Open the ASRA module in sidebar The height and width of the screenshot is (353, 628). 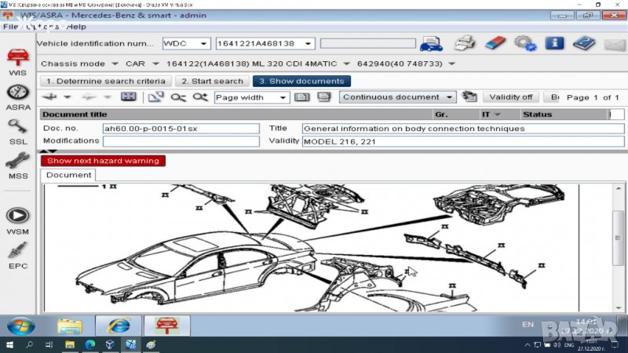pos(17,94)
